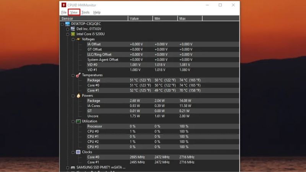Select the CPU #0 utilization row
Image resolution: width=306 pixels, height=172 pixels.
pyautogui.click(x=163, y=131)
